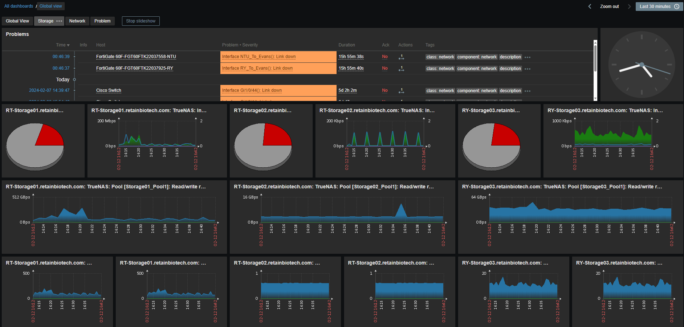This screenshot has height=327, width=684.
Task: Open the All dashboards breadcrumb link
Action: 19,6
